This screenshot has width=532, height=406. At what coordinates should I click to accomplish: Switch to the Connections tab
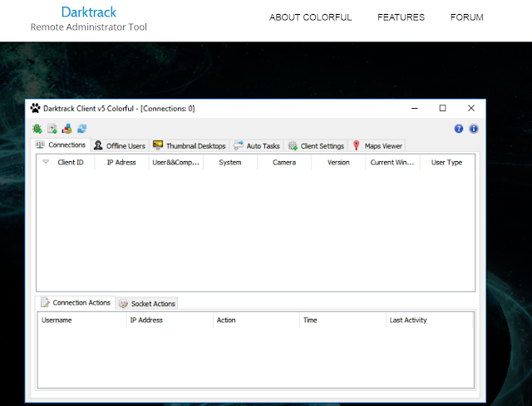point(61,145)
